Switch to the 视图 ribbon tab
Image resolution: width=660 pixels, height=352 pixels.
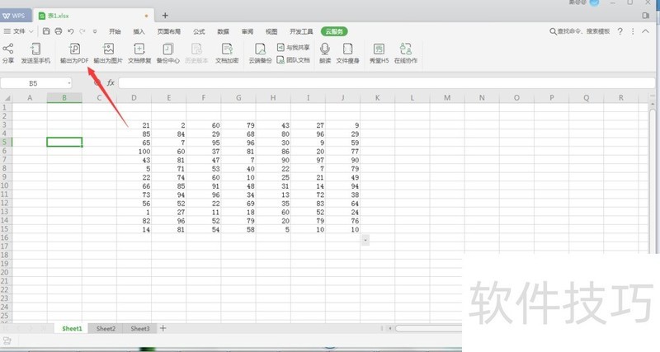coord(271,31)
